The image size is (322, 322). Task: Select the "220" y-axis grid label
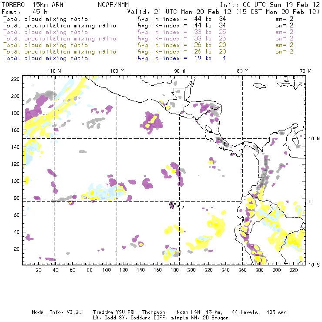(15, 79)
